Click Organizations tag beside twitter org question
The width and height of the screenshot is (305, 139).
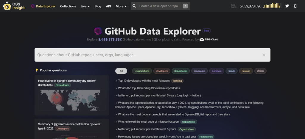click(x=187, y=129)
